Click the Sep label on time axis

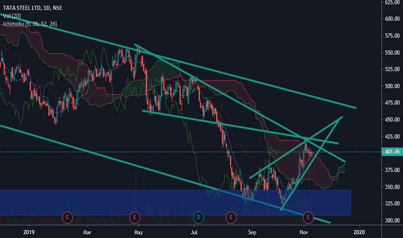pyautogui.click(x=252, y=232)
